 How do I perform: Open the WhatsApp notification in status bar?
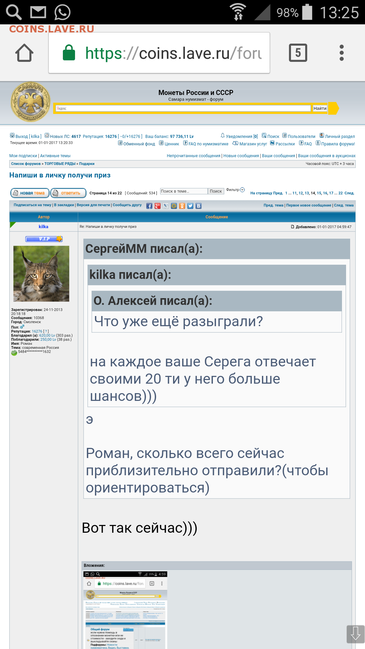[63, 13]
